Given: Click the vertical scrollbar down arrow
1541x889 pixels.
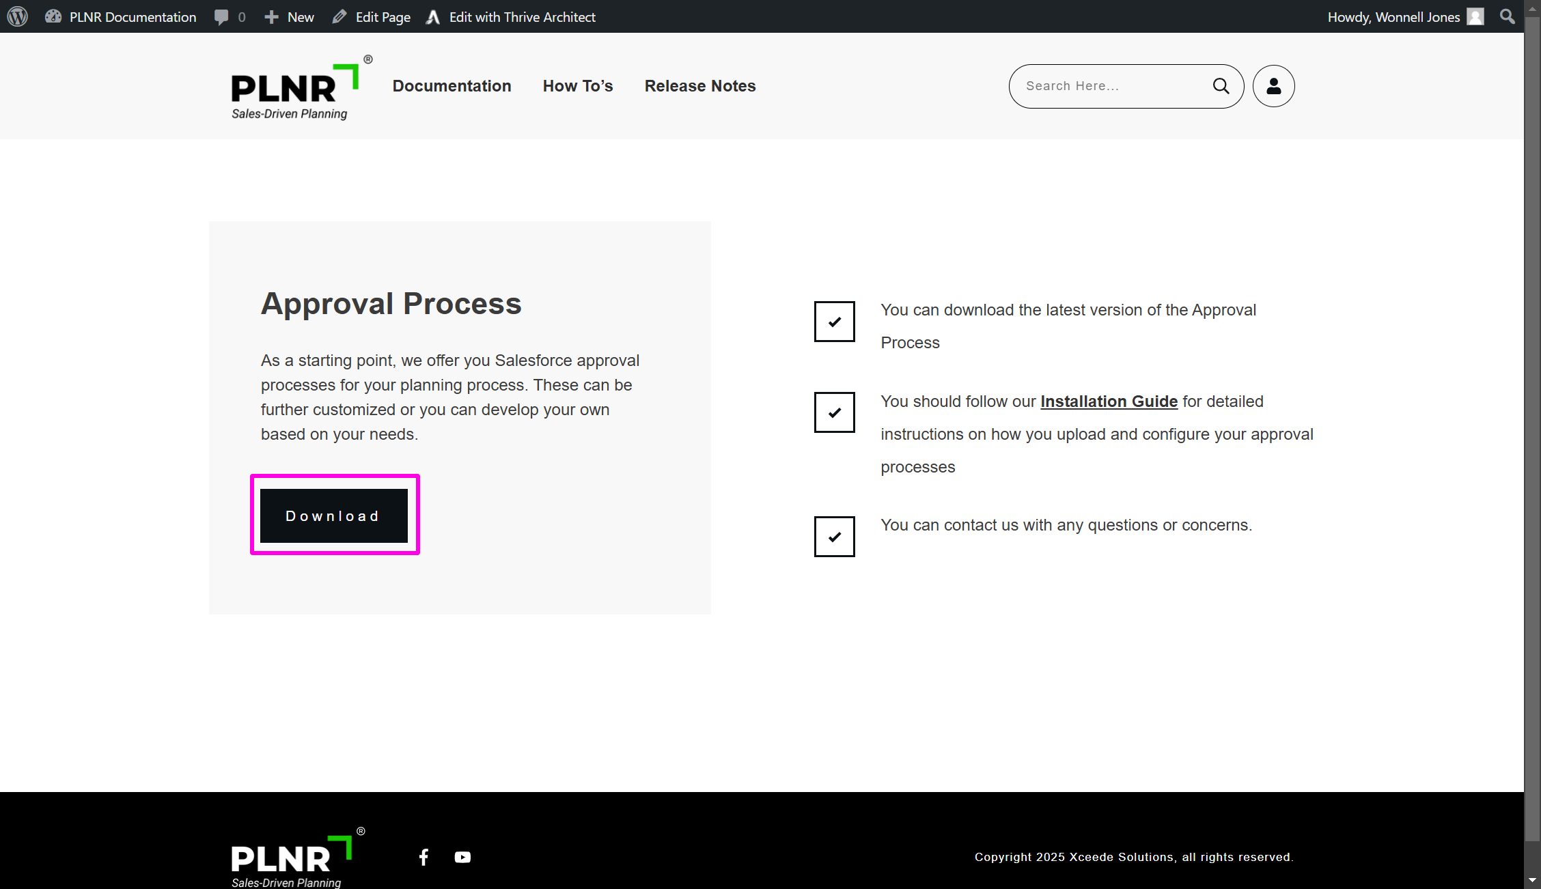Looking at the screenshot, I should click(1532, 881).
